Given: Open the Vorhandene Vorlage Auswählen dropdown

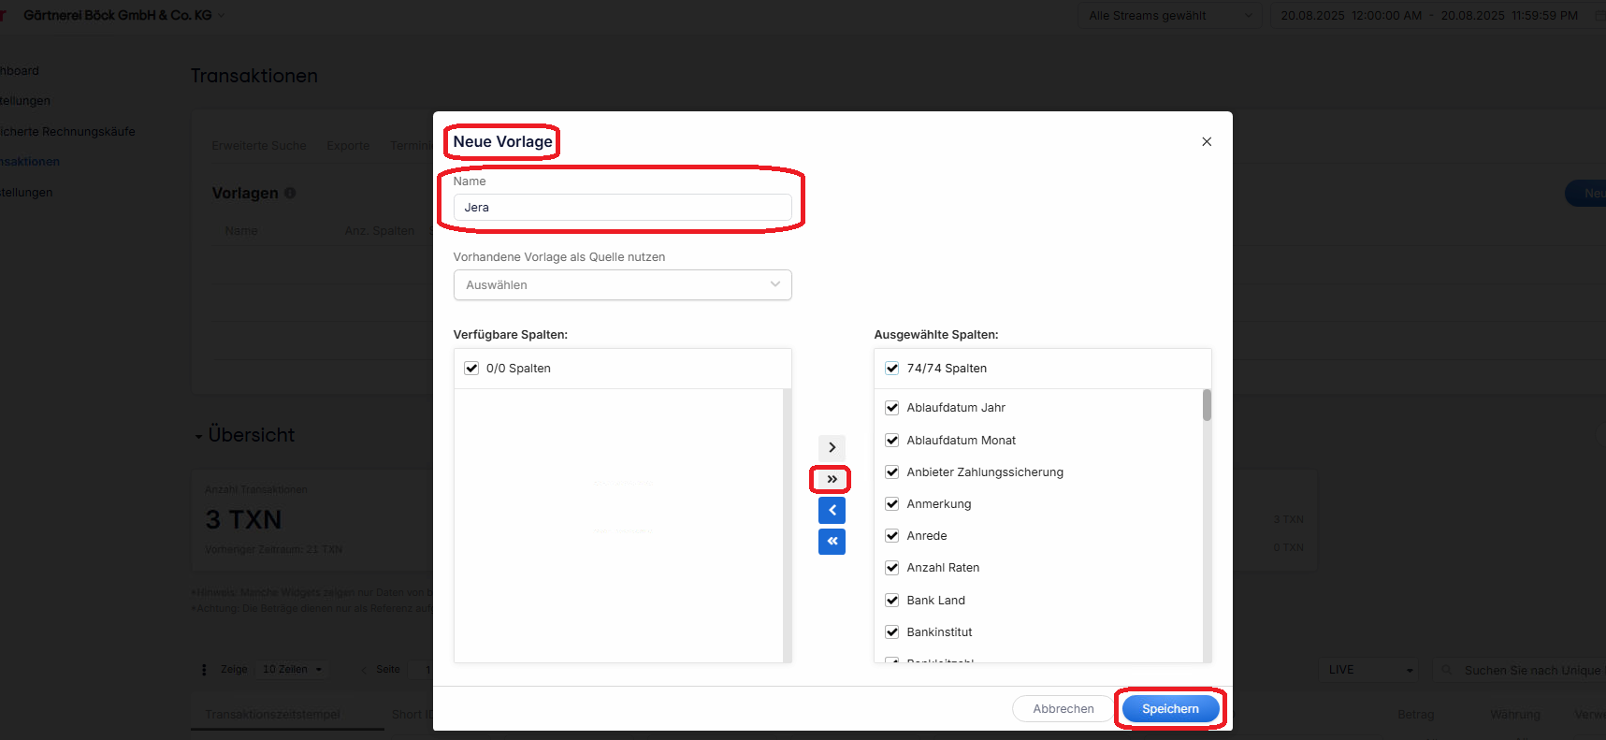Looking at the screenshot, I should pos(622,285).
